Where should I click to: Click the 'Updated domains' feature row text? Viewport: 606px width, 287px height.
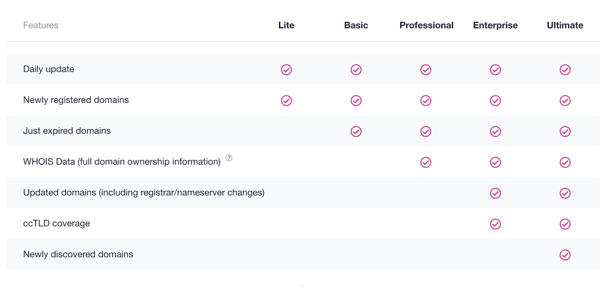tap(144, 193)
